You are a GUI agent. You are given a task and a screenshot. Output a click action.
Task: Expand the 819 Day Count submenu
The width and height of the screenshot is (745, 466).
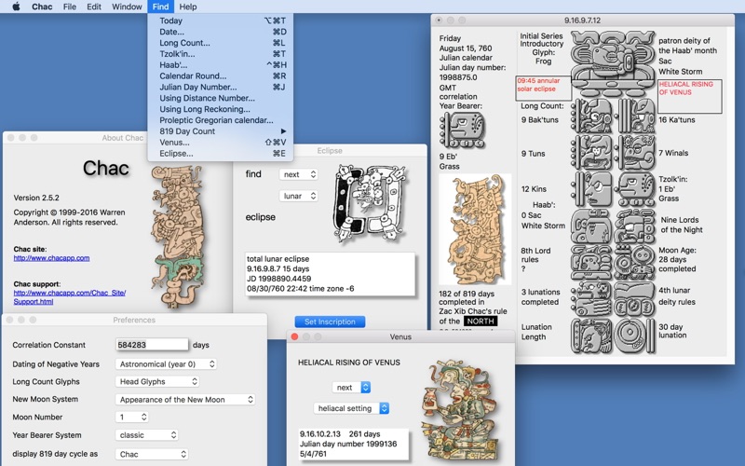coord(223,131)
